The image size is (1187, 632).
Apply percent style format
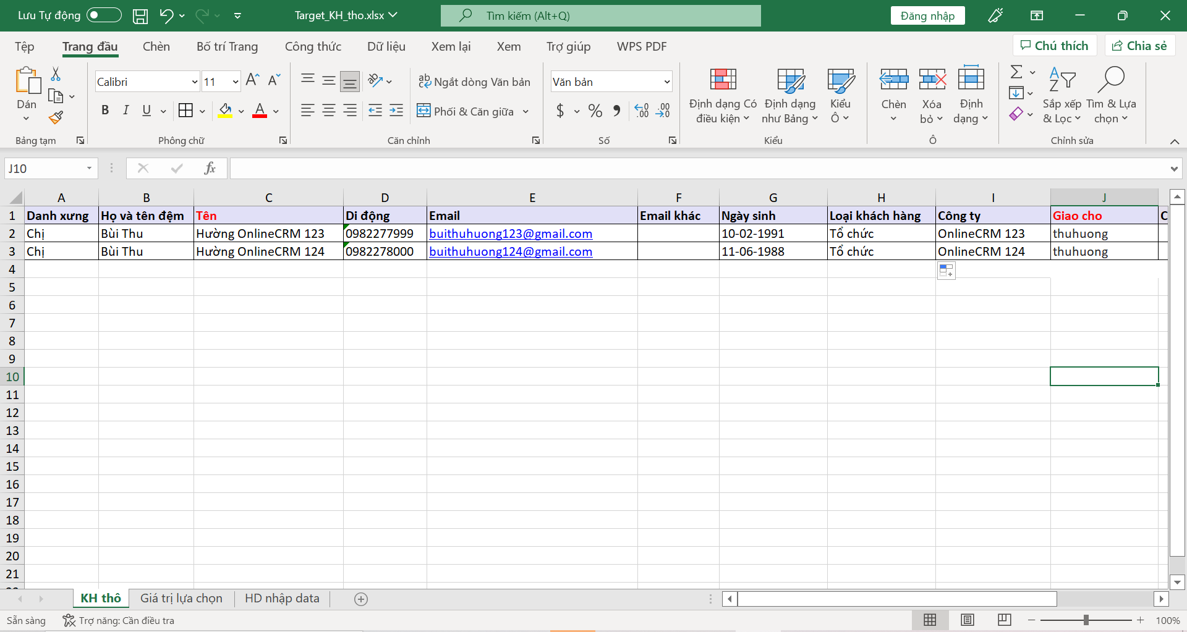point(595,111)
